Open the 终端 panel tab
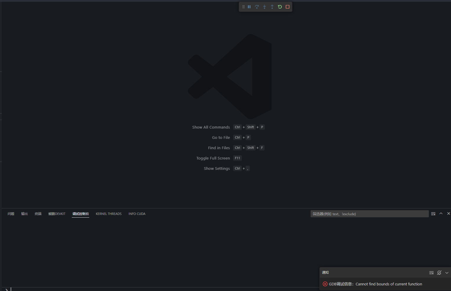Image resolution: width=451 pixels, height=291 pixels. (x=38, y=214)
